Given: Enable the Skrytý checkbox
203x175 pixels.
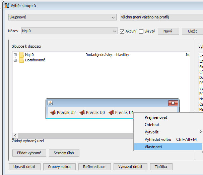Looking at the screenshot, I should [x=141, y=31].
